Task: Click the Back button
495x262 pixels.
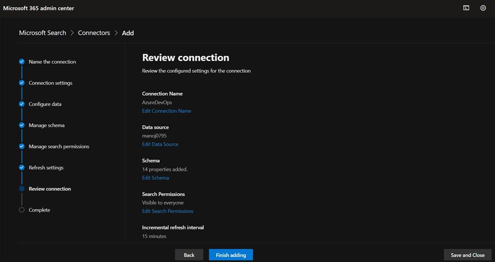Action: [x=189, y=255]
